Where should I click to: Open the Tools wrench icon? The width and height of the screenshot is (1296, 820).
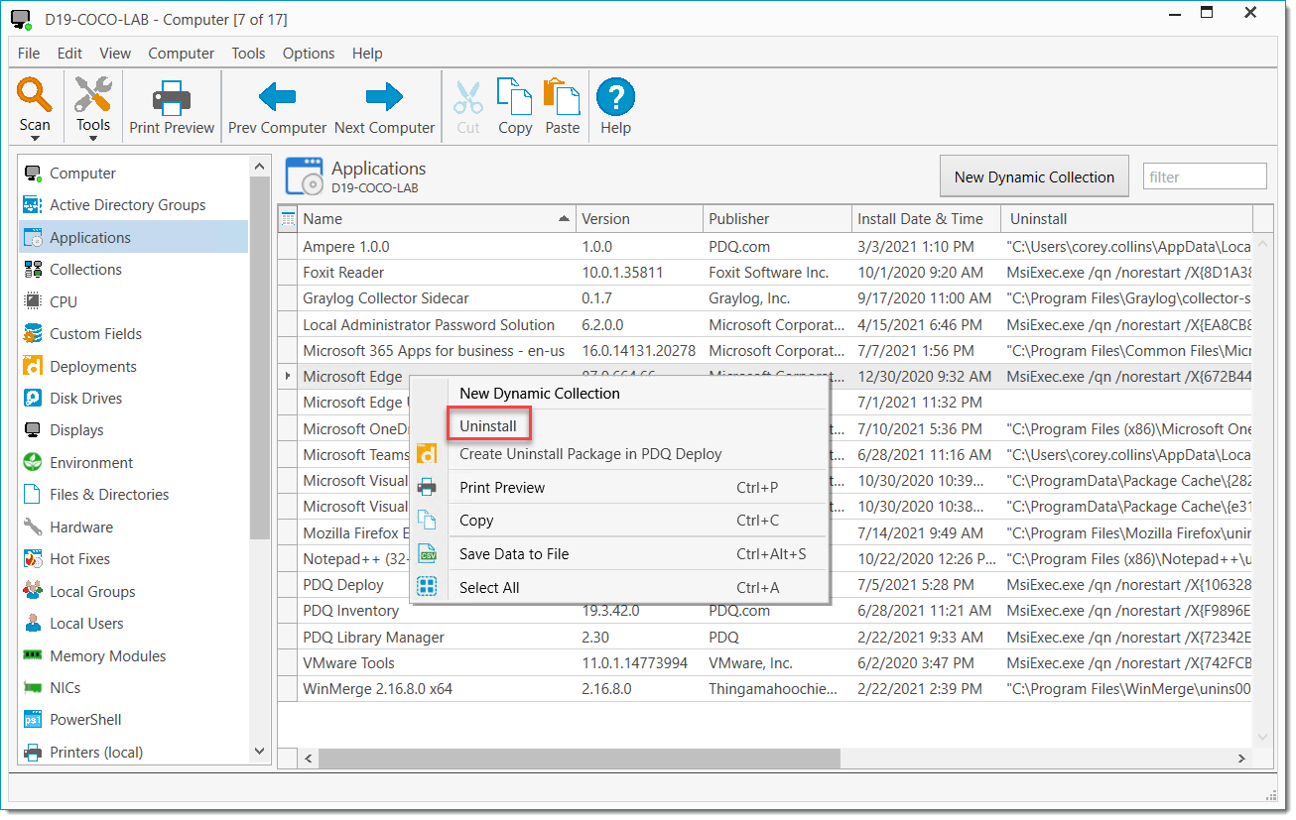pos(93,95)
